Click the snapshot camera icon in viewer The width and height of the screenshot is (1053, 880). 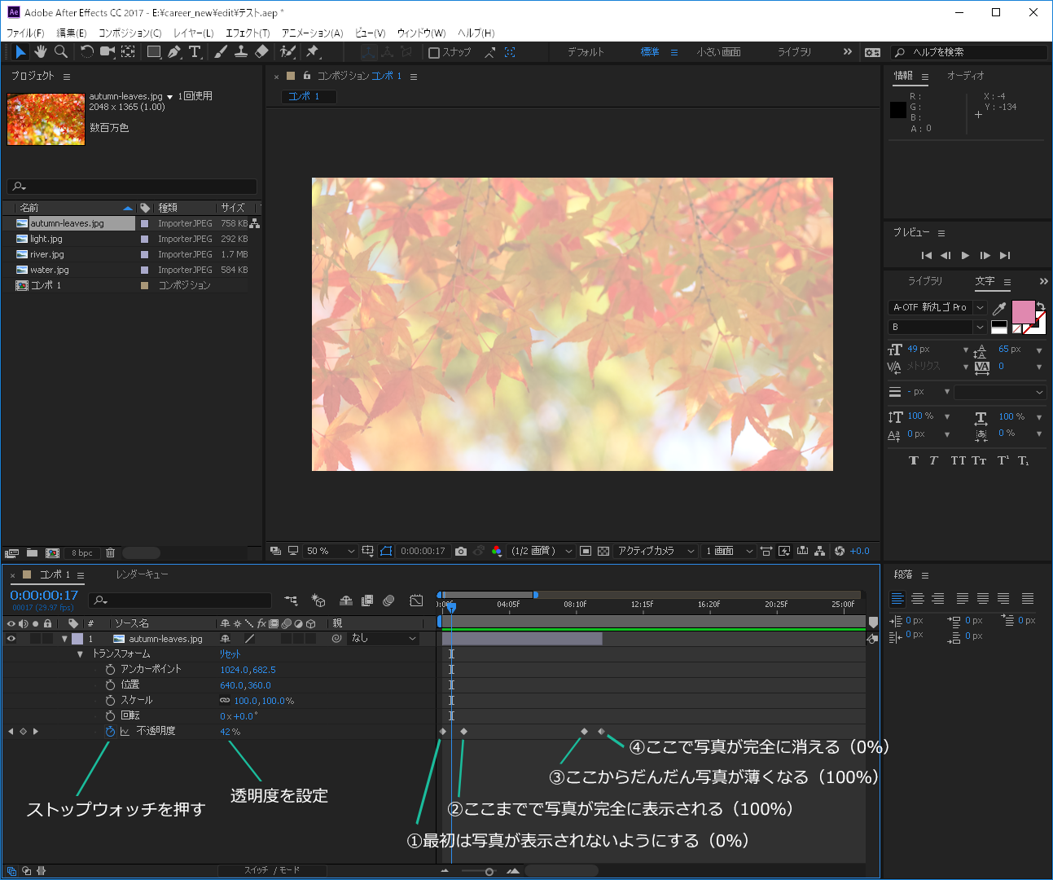(x=461, y=552)
